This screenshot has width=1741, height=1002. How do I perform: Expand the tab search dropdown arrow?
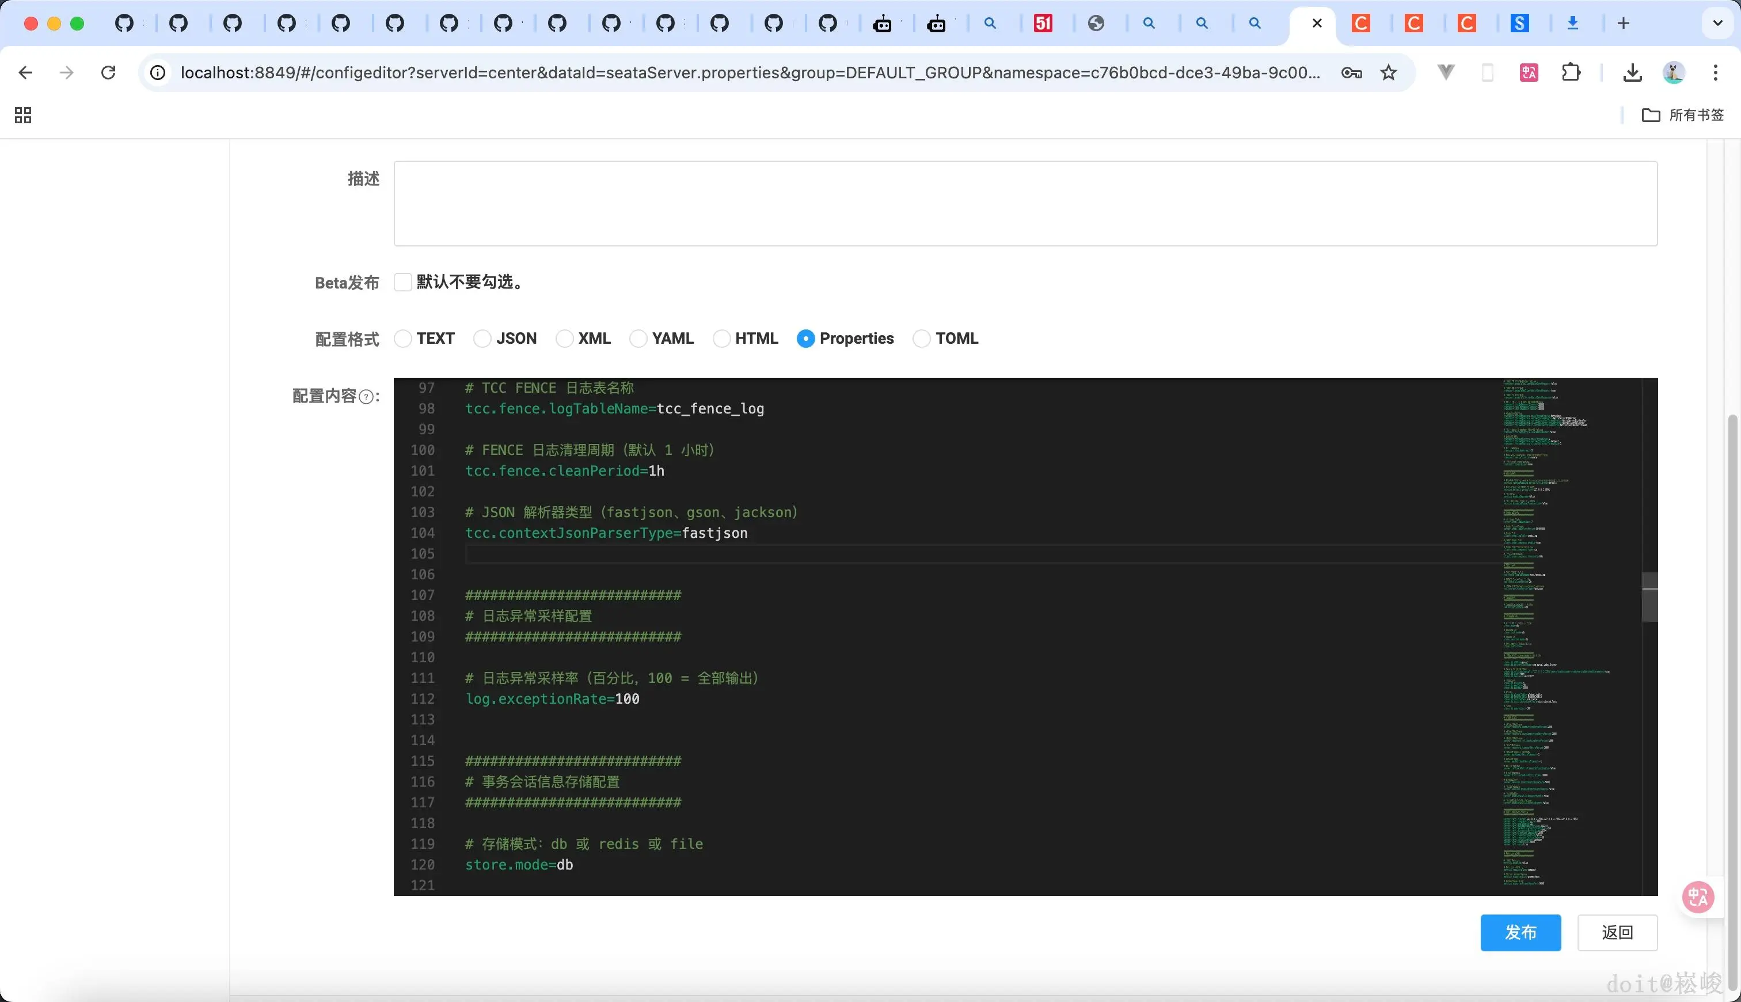(1717, 24)
